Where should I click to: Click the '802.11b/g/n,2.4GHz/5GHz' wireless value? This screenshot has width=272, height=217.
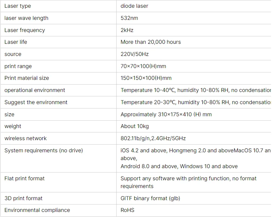(153, 138)
